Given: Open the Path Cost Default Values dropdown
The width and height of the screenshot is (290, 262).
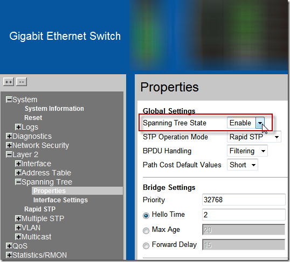Looking at the screenshot, I should tap(242, 165).
